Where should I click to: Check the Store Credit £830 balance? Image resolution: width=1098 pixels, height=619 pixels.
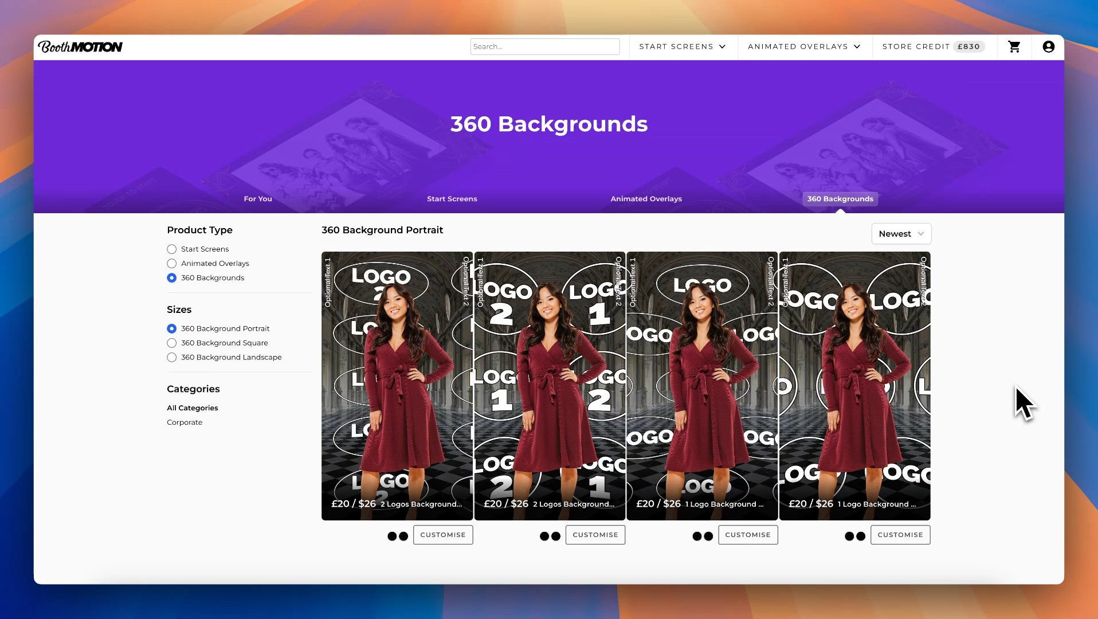point(932,46)
